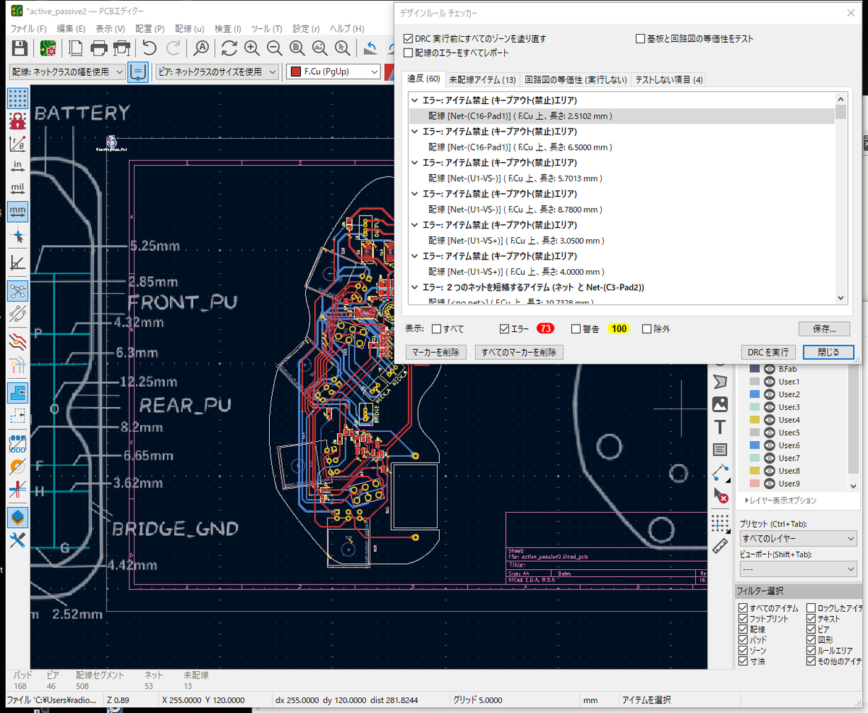
Task: Open プリセット layers preset dropdown
Action: pos(798,539)
